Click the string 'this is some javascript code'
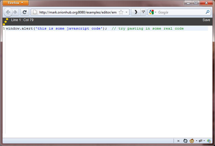Screen dimensions: 215x146 tap(69, 28)
